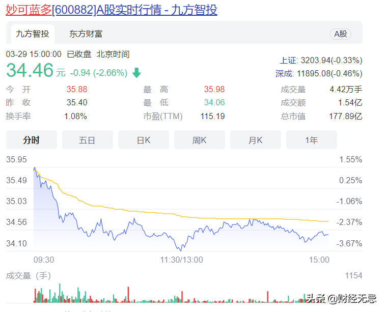
Task: Click the 35.03 price axis label
Action: [16, 201]
